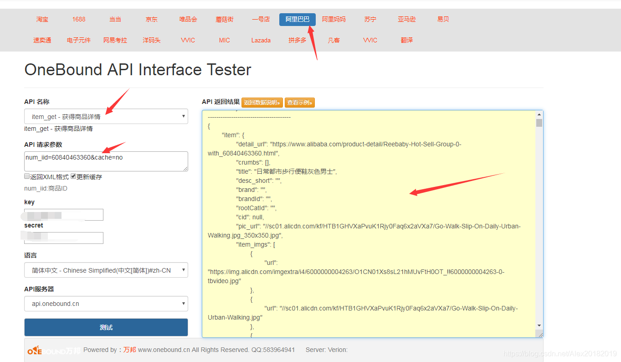This screenshot has height=362, width=621.
Task: Click the "cid": null line
Action: pos(250,217)
